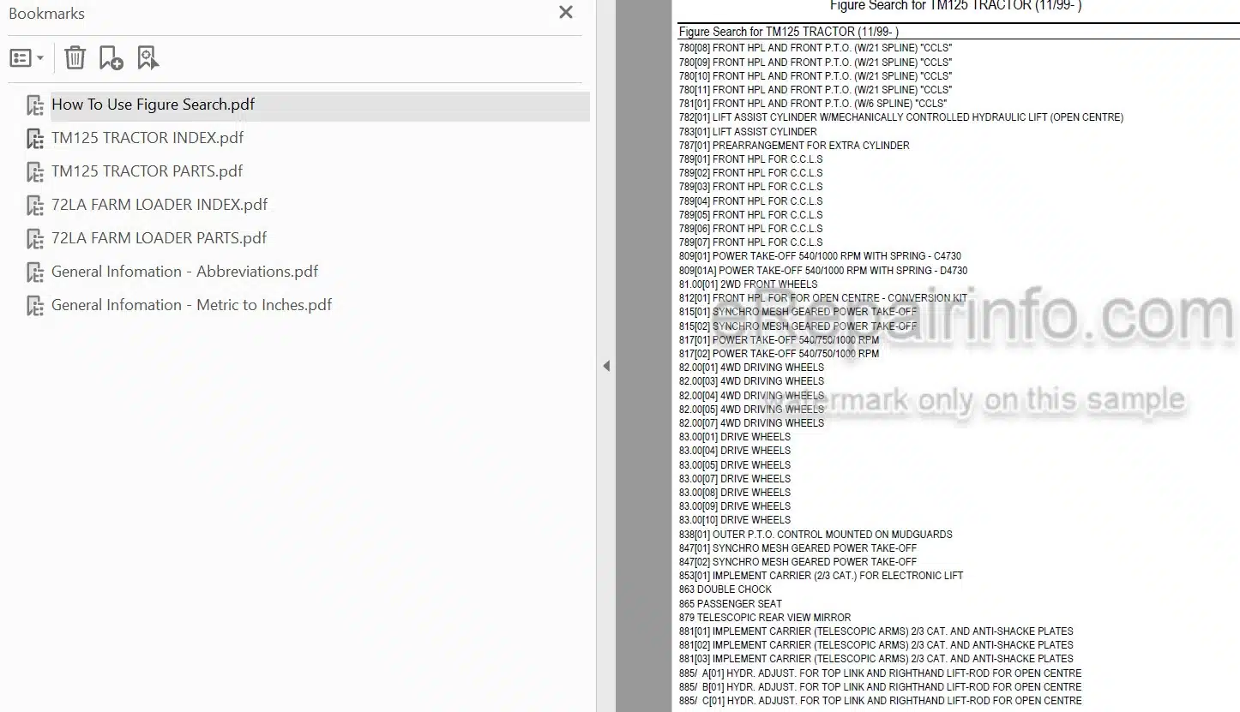Viewport: 1240px width, 712px height.
Task: Select 881[01] IMPLEMENT CARRIER TELESCOPIC ARMS entry
Action: coord(876,631)
